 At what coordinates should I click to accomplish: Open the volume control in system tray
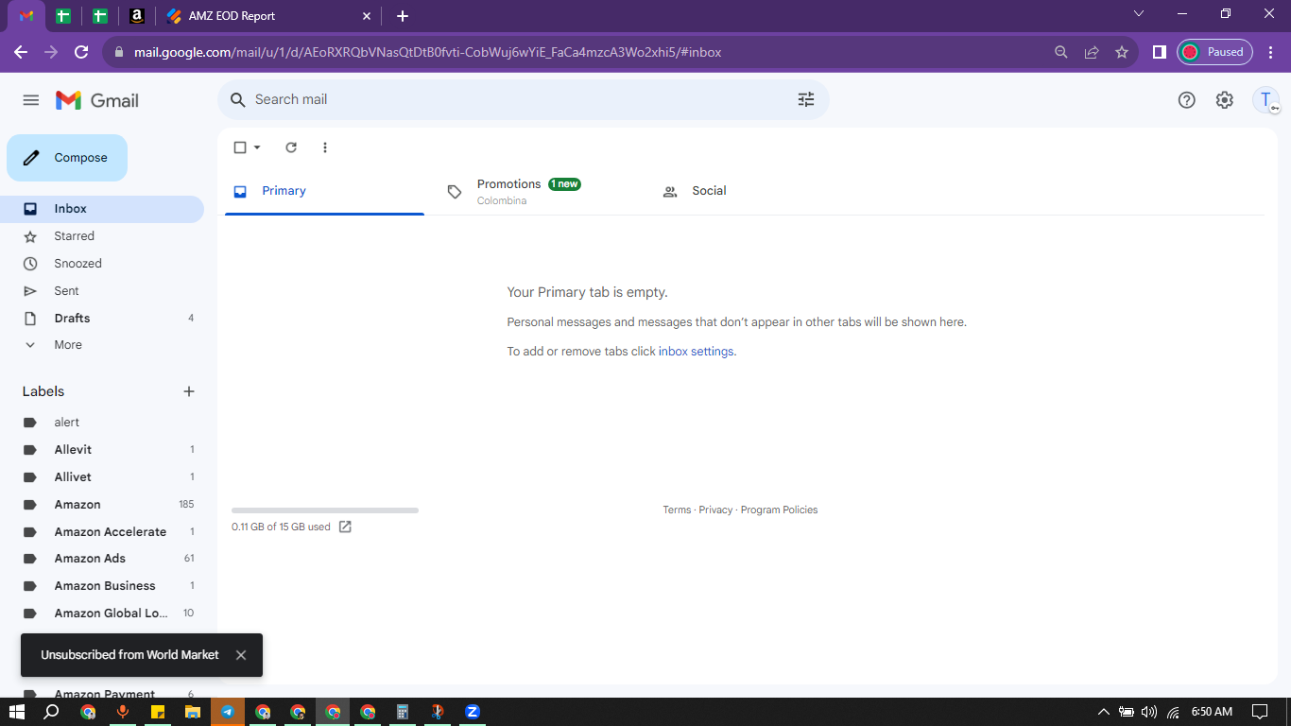pyautogui.click(x=1149, y=712)
